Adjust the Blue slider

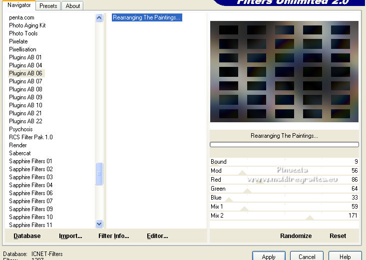284,198
